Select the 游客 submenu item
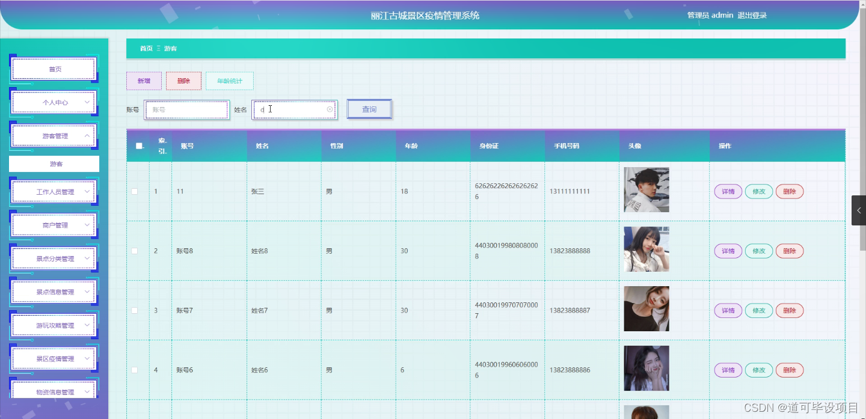Image resolution: width=866 pixels, height=419 pixels. (x=54, y=164)
